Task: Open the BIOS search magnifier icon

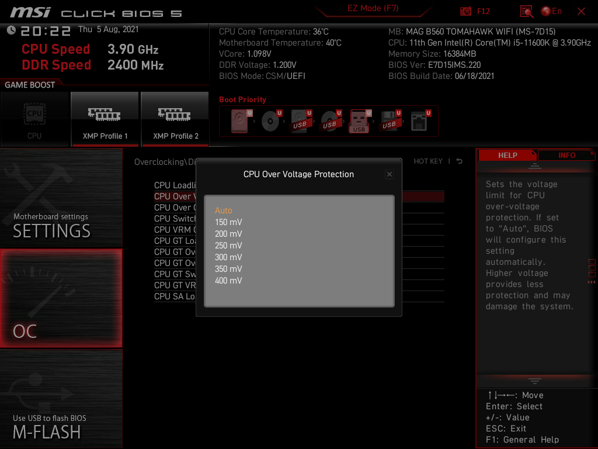Action: [527, 11]
